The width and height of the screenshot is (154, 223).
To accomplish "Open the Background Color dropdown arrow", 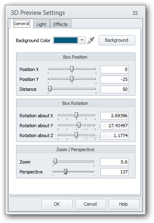I will pyautogui.click(x=82, y=40).
